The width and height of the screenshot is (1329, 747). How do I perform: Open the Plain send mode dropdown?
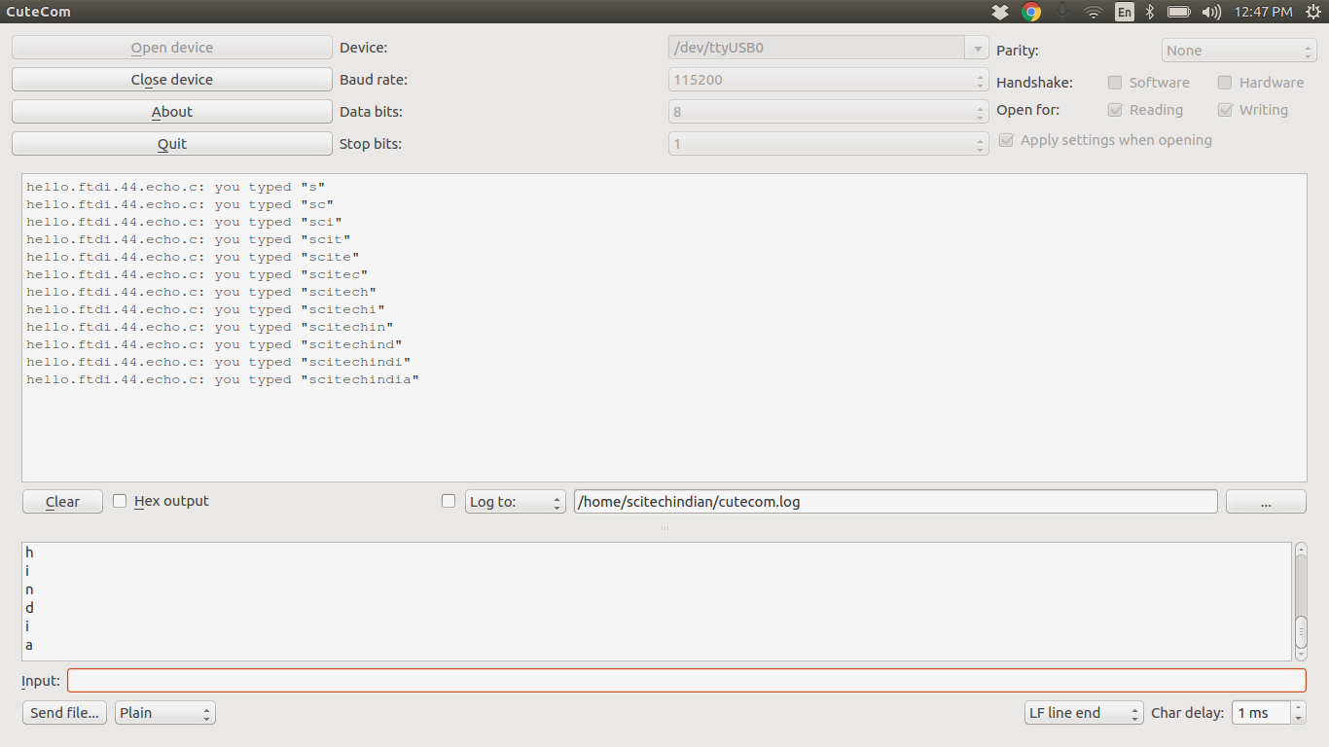tap(164, 713)
